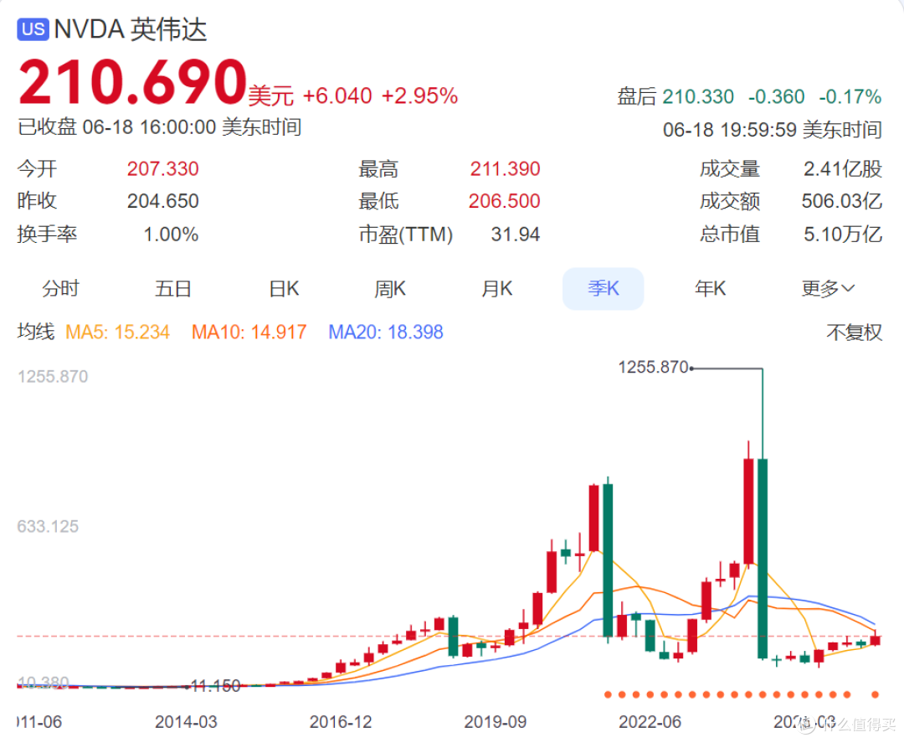904x743 pixels.
Task: Click the 1255.870 high price annotation
Action: pyautogui.click(x=653, y=367)
